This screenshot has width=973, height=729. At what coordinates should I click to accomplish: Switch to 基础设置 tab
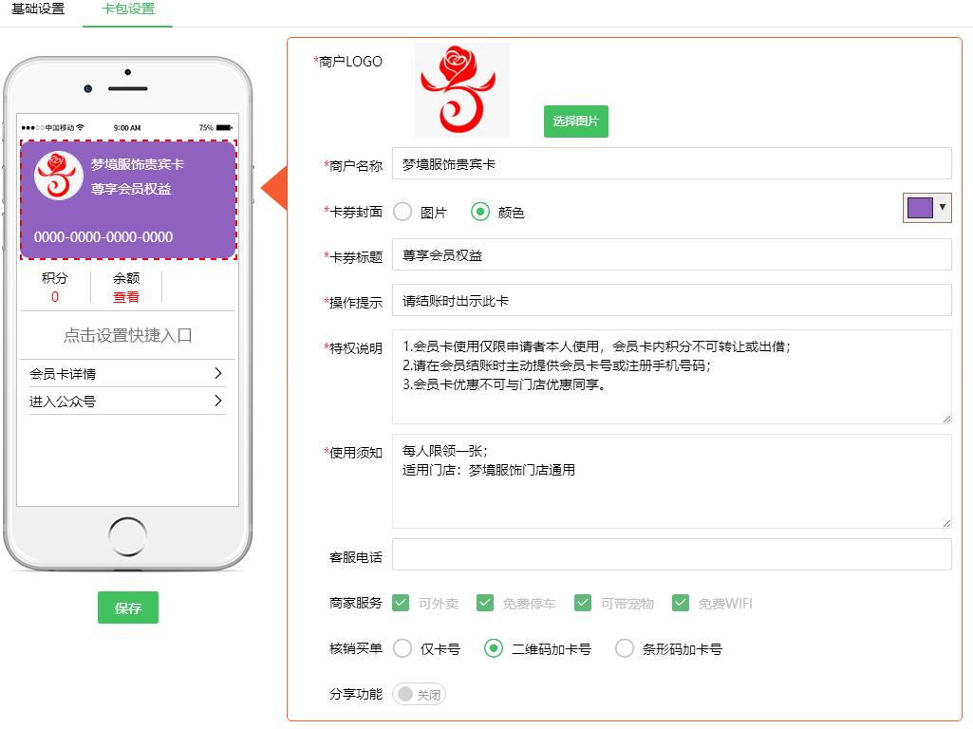tap(38, 9)
